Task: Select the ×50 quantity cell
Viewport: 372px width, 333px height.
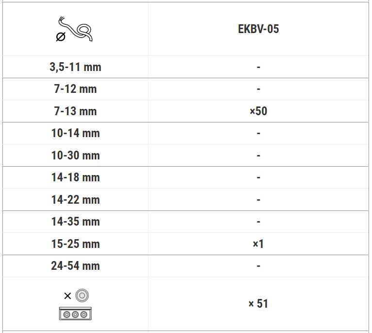Action: click(258, 111)
